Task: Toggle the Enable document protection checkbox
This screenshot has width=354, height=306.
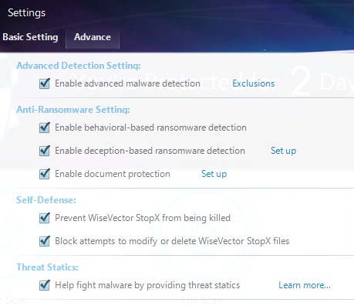Action: [45, 174]
